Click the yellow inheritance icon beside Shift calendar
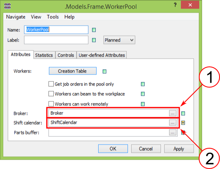 tap(183, 123)
